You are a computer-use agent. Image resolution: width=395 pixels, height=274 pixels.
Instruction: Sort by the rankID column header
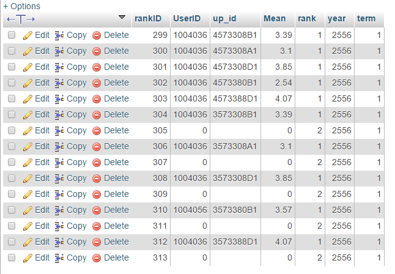pos(148,18)
